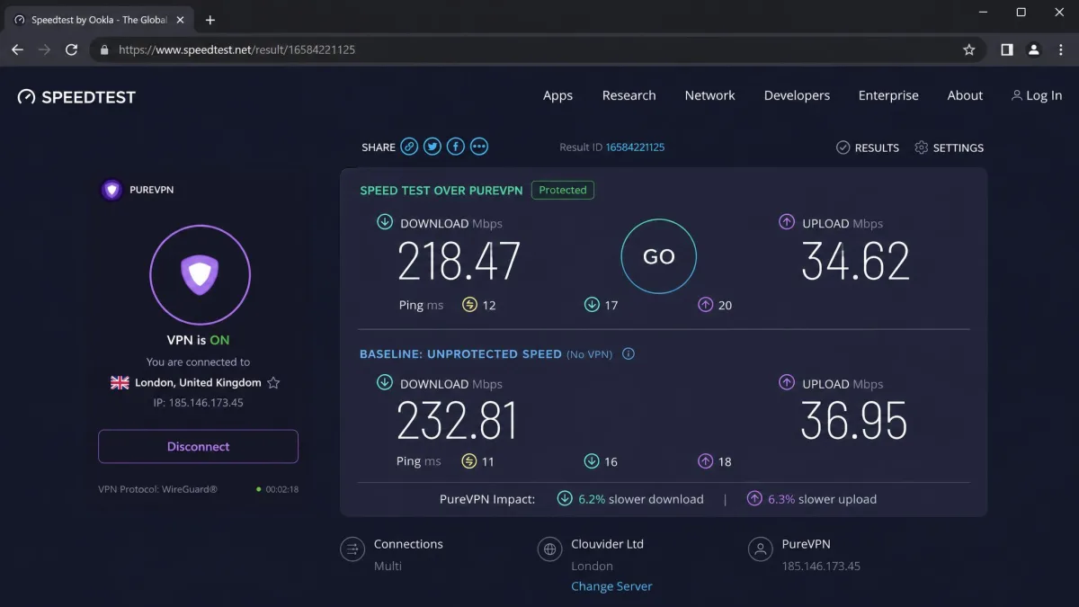The image size is (1079, 607).
Task: Open the browser side panel
Action: click(x=1007, y=49)
